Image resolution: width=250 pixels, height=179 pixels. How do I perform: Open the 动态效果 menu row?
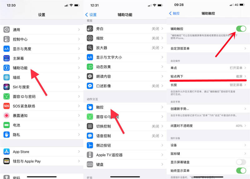point(125,67)
